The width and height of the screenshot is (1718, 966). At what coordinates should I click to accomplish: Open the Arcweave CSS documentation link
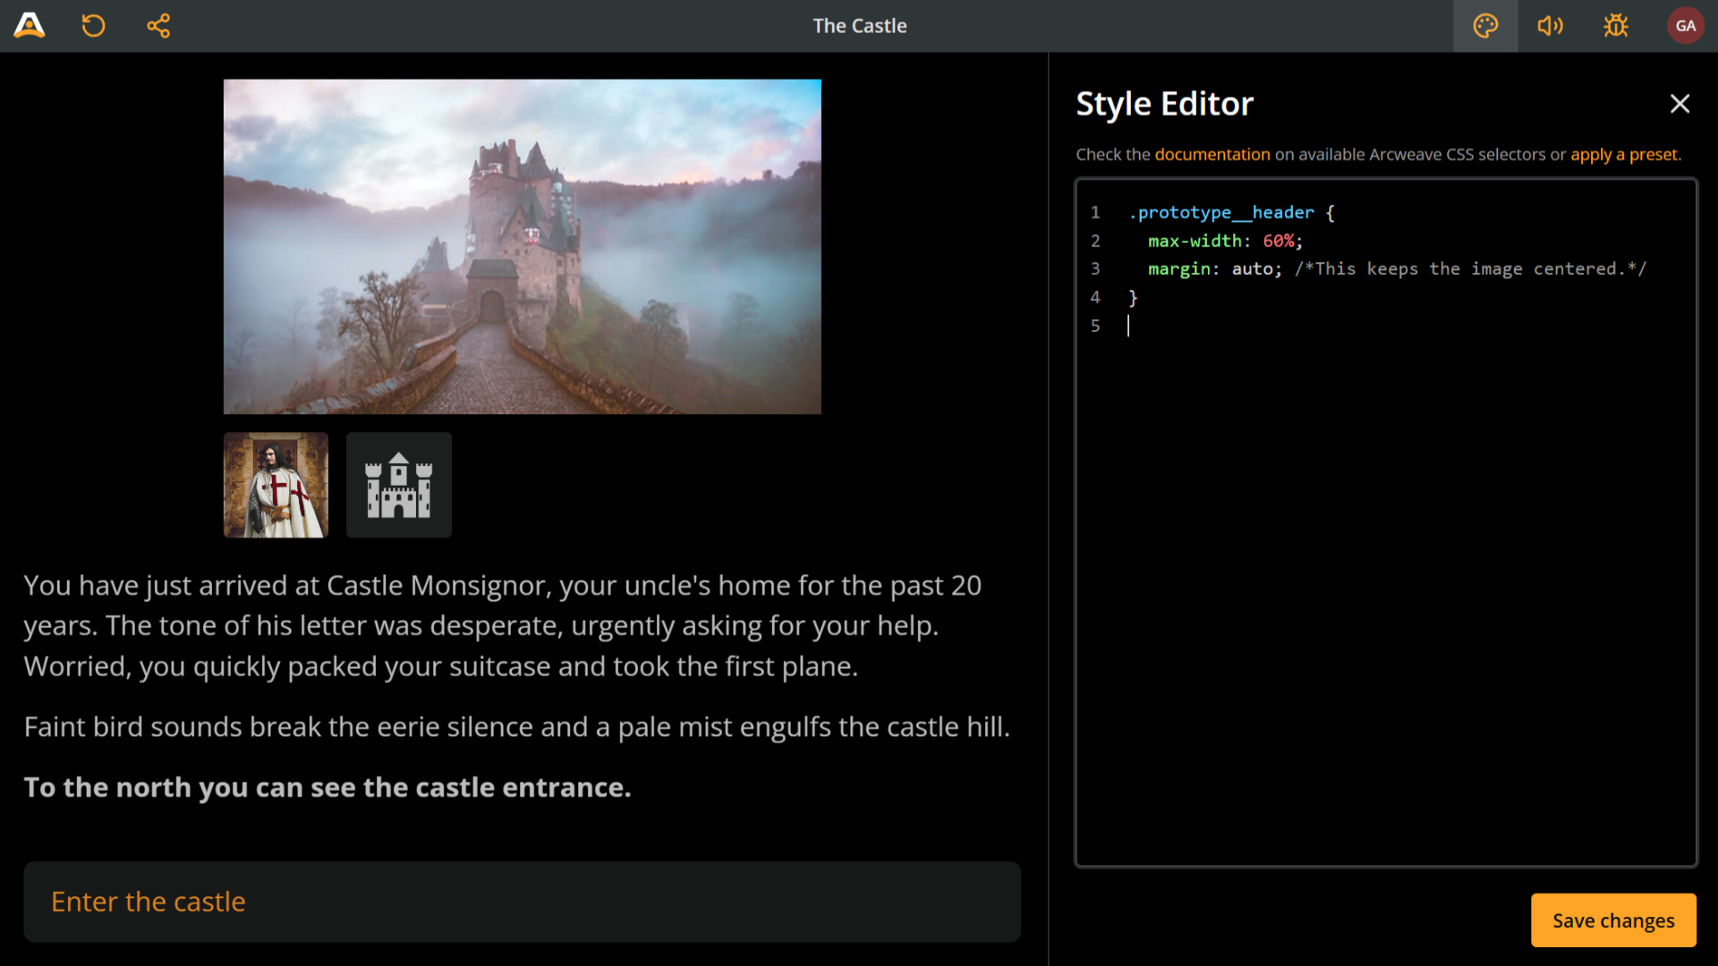(x=1212, y=154)
